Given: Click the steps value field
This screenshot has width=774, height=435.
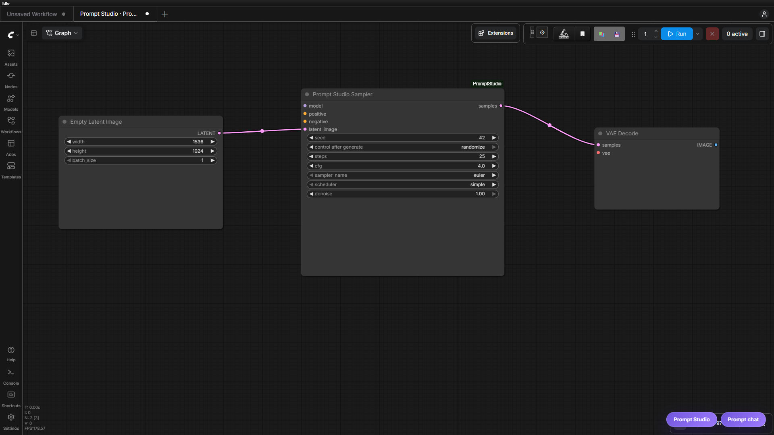Looking at the screenshot, I should click(x=402, y=156).
